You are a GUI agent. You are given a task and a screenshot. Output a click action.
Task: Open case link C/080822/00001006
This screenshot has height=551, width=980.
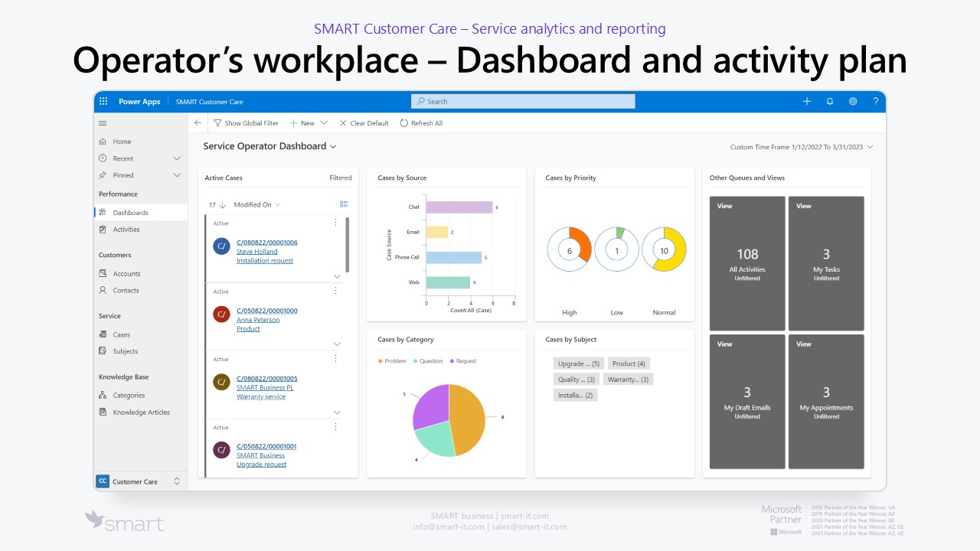click(x=267, y=243)
